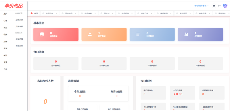Open the 设置 sidebar menu
This screenshot has height=111, width=230.
pos(5,62)
